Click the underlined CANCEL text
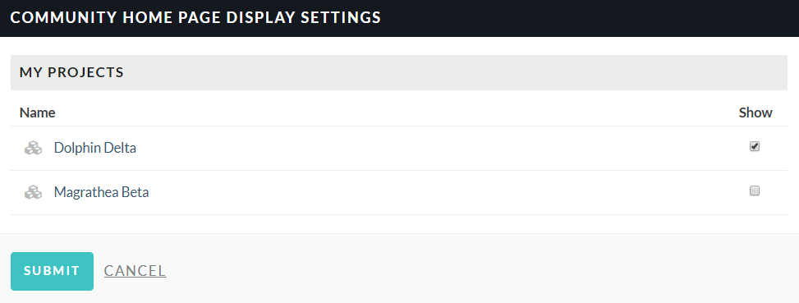This screenshot has width=799, height=303. (135, 271)
